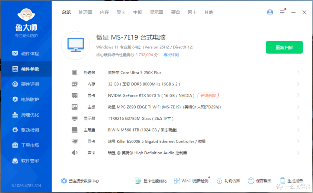The image size is (313, 193).
Task: Open 工具市场 tool market
Action: 26,145
